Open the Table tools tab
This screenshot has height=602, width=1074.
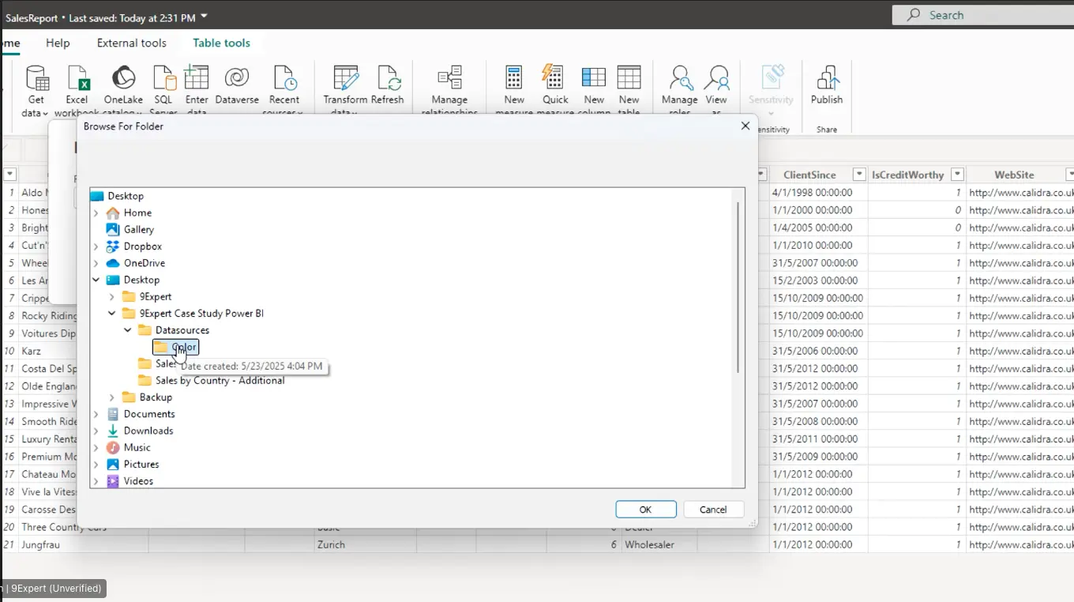point(222,43)
